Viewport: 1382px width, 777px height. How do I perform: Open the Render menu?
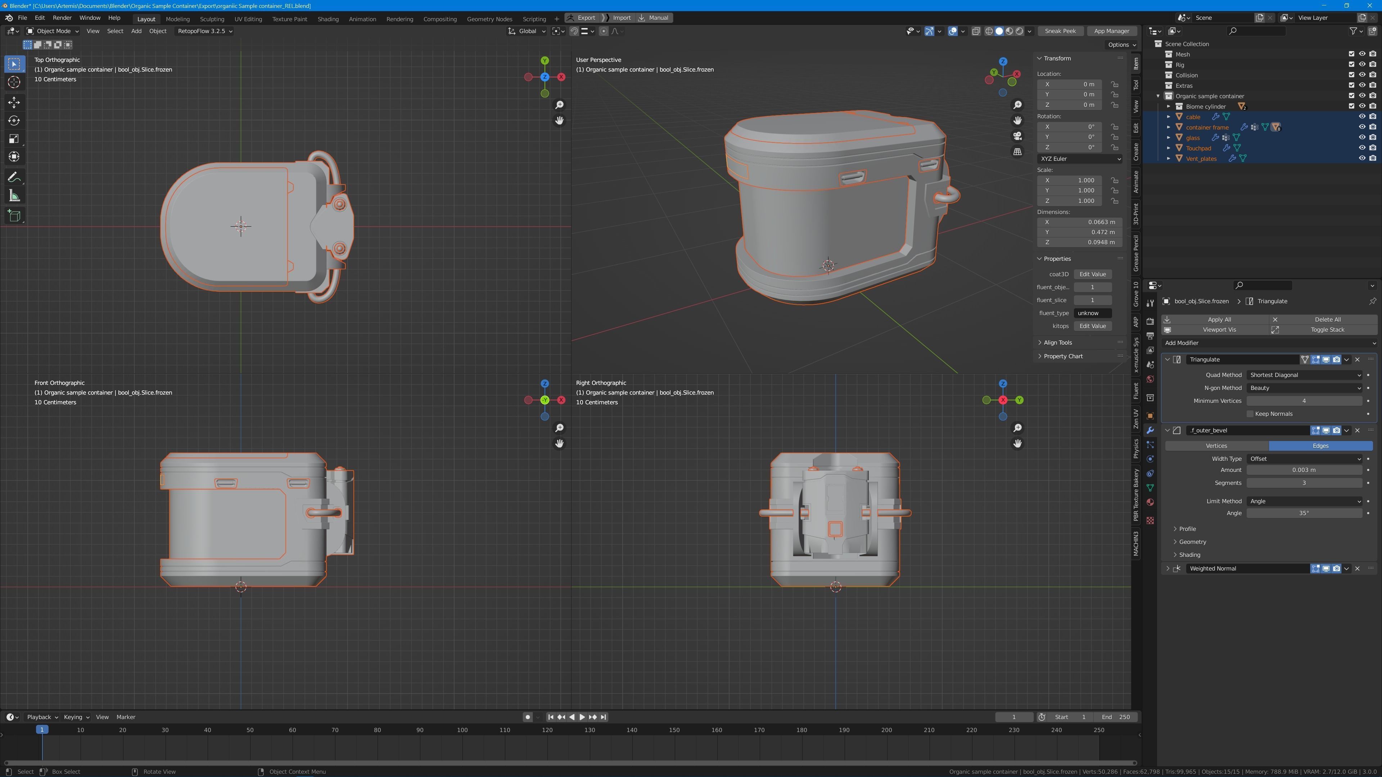click(62, 18)
